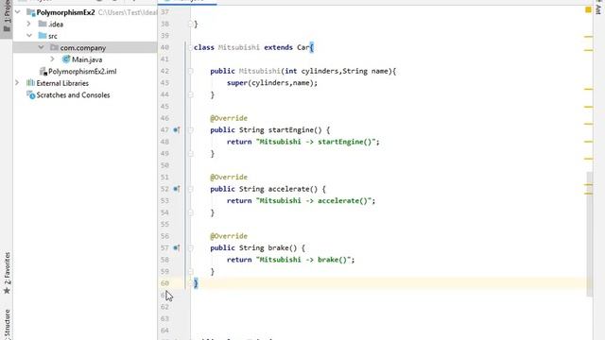Select the com.company package row
The image size is (605, 340).
click(85, 47)
